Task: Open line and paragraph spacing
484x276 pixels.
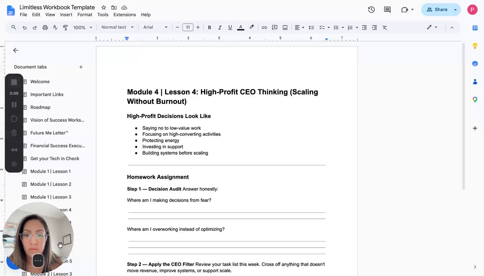Action: (x=311, y=27)
